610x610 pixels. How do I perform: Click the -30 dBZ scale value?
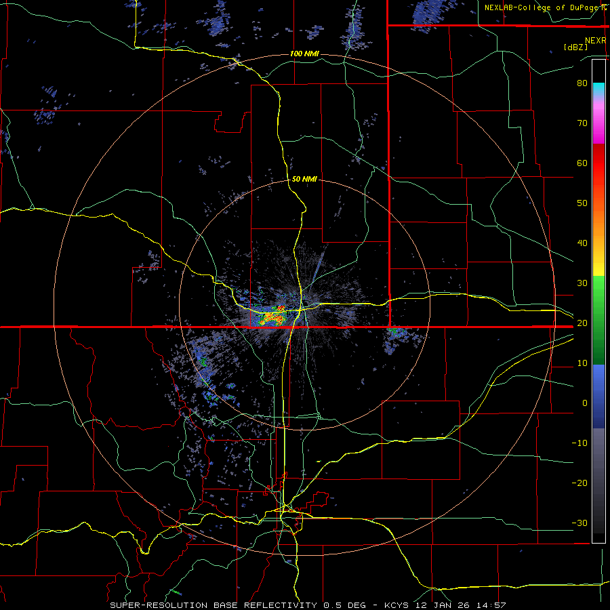(579, 523)
